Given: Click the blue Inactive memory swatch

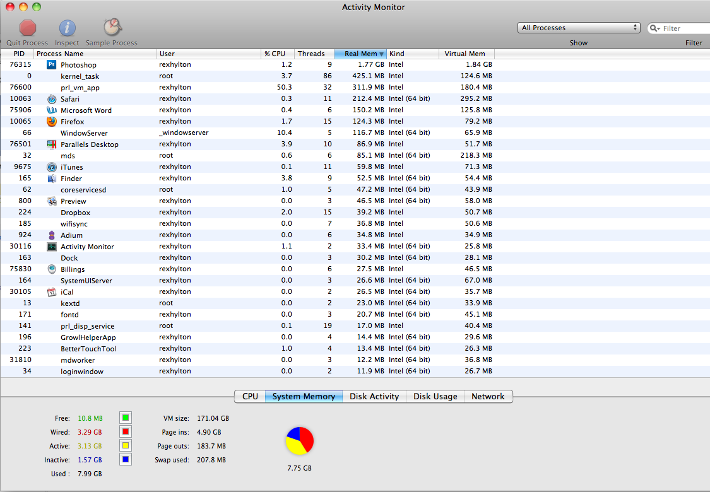Looking at the screenshot, I should [126, 459].
